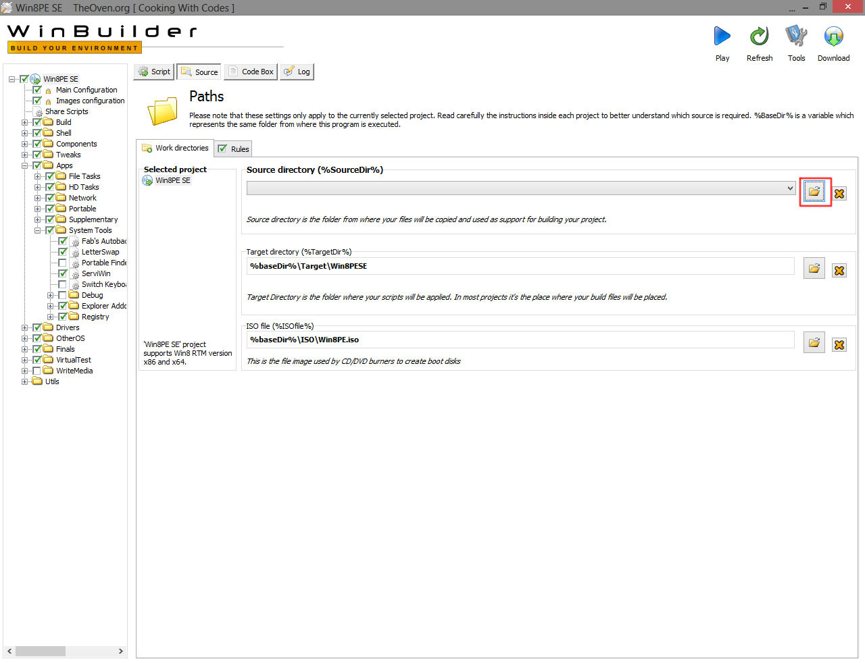Select the Supplementary tree item
865x663 pixels.
coord(93,219)
